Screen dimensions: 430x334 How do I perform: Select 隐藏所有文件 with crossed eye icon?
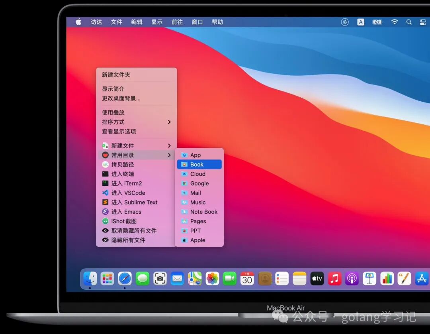(x=136, y=240)
